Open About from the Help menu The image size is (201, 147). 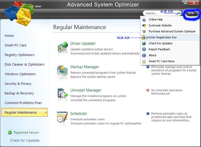170,55
